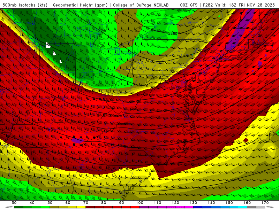Click legend value 60
The width and height of the screenshot is (279, 209).
point(68,203)
